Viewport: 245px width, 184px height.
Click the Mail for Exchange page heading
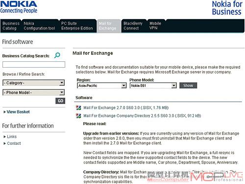point(93,53)
